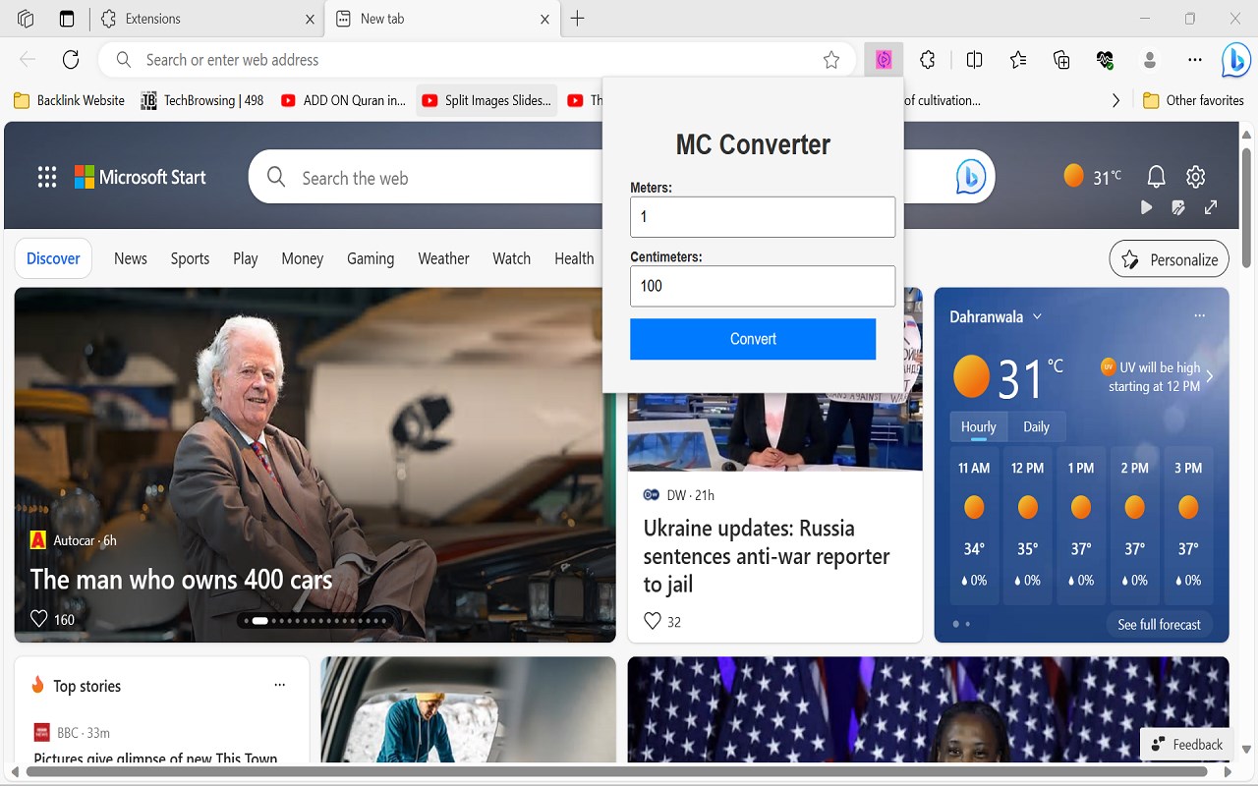Select Hourly weather tab
The width and height of the screenshot is (1258, 786).
978,426
